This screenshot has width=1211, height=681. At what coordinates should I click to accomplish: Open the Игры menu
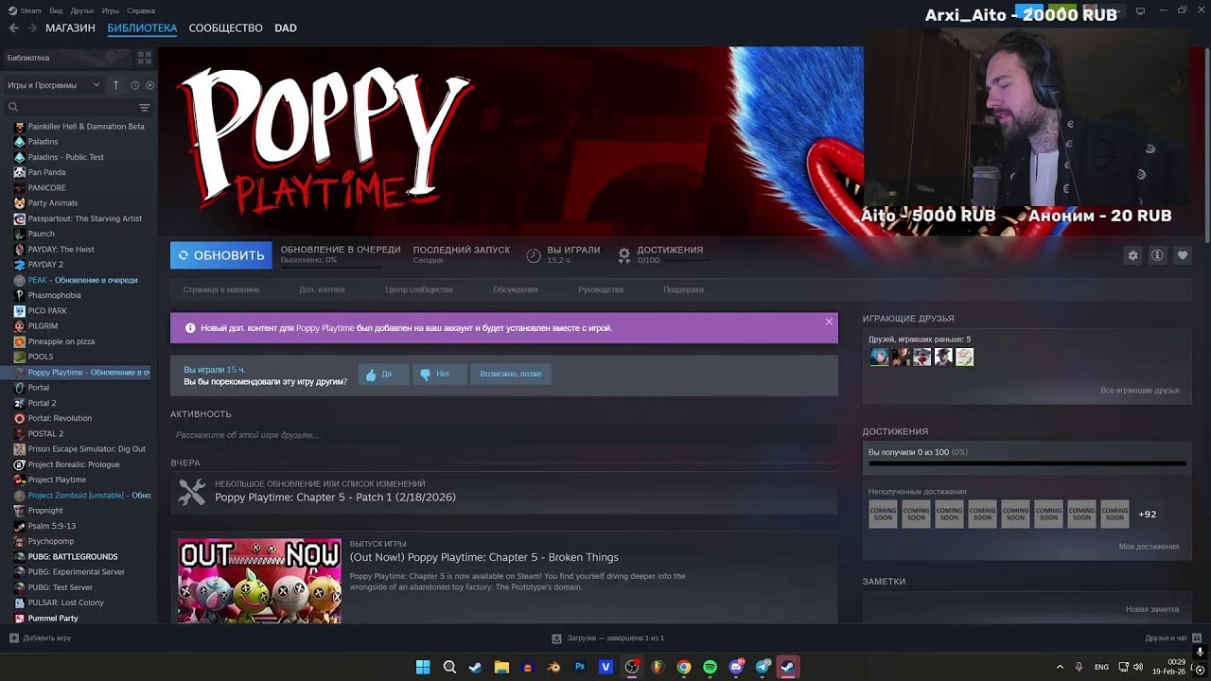[111, 10]
